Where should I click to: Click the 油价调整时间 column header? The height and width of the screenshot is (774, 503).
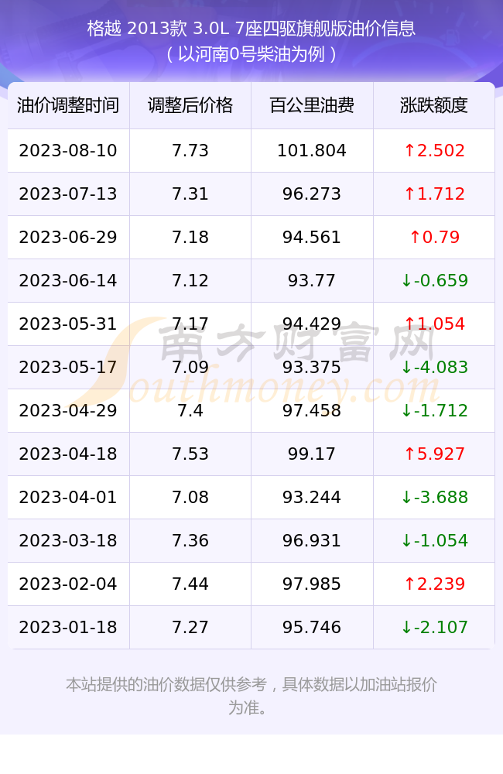68,105
